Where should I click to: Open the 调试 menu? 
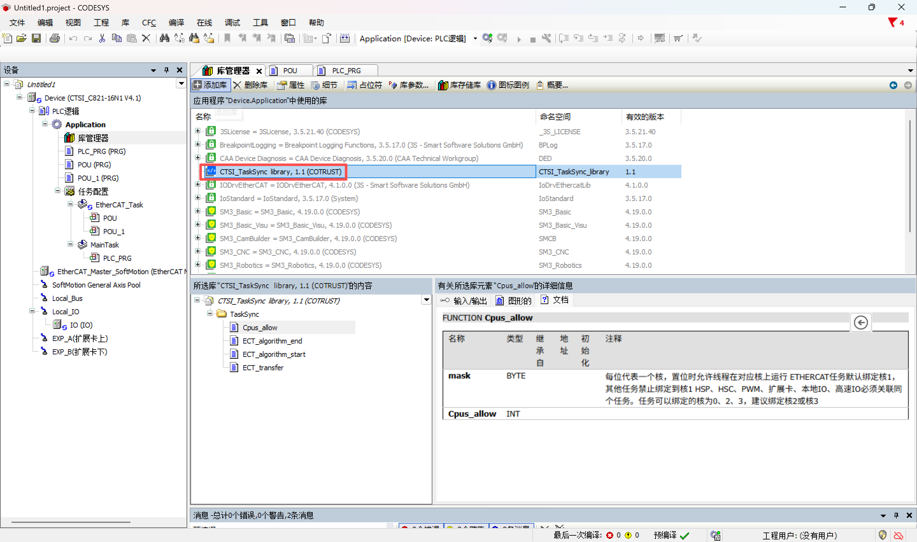[232, 23]
